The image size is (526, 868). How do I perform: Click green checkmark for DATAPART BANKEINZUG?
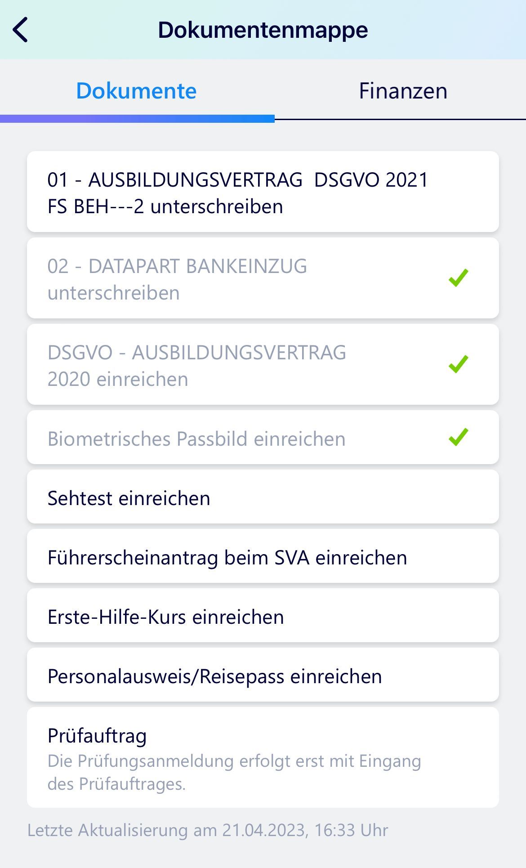pyautogui.click(x=458, y=277)
